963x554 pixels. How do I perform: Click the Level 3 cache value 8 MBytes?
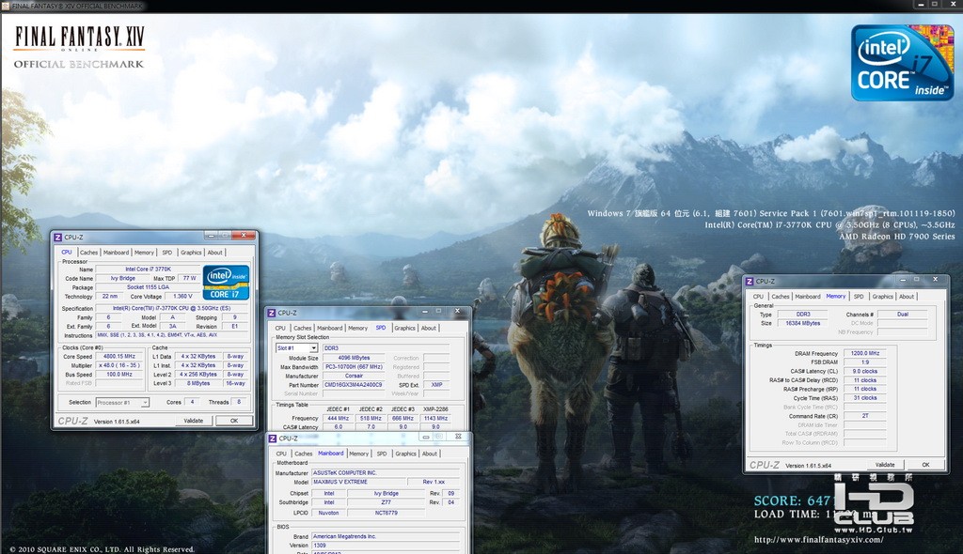(x=198, y=383)
